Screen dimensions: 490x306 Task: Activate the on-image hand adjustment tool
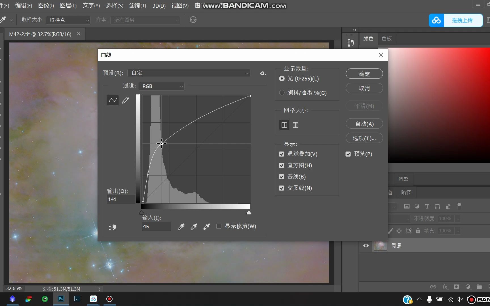pos(112,227)
